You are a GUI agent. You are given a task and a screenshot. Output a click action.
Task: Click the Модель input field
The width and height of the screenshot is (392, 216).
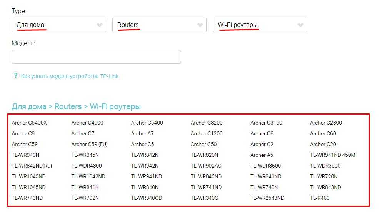click(96, 57)
